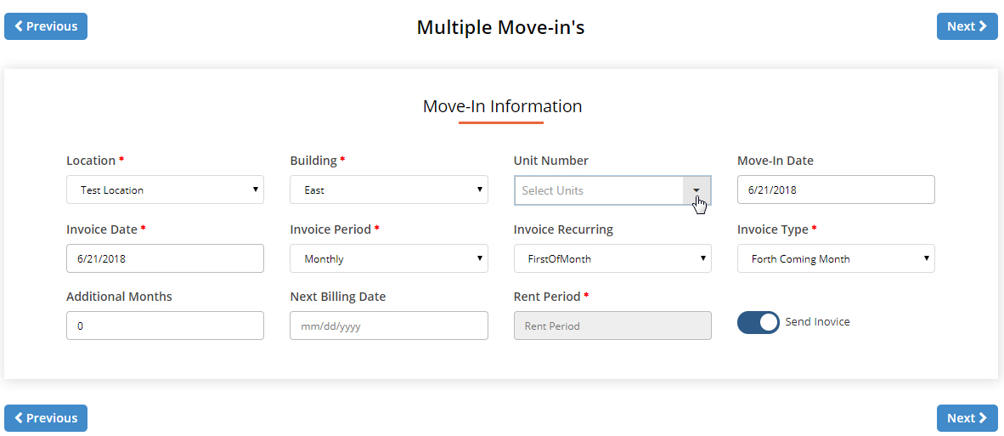
Task: Click the top Previous button
Action: point(46,26)
